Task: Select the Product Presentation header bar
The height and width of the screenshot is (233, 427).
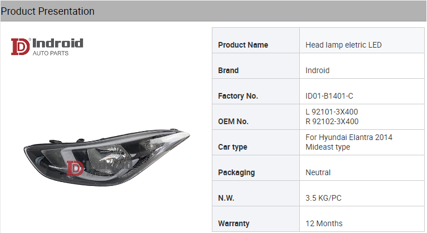Action: [213, 11]
